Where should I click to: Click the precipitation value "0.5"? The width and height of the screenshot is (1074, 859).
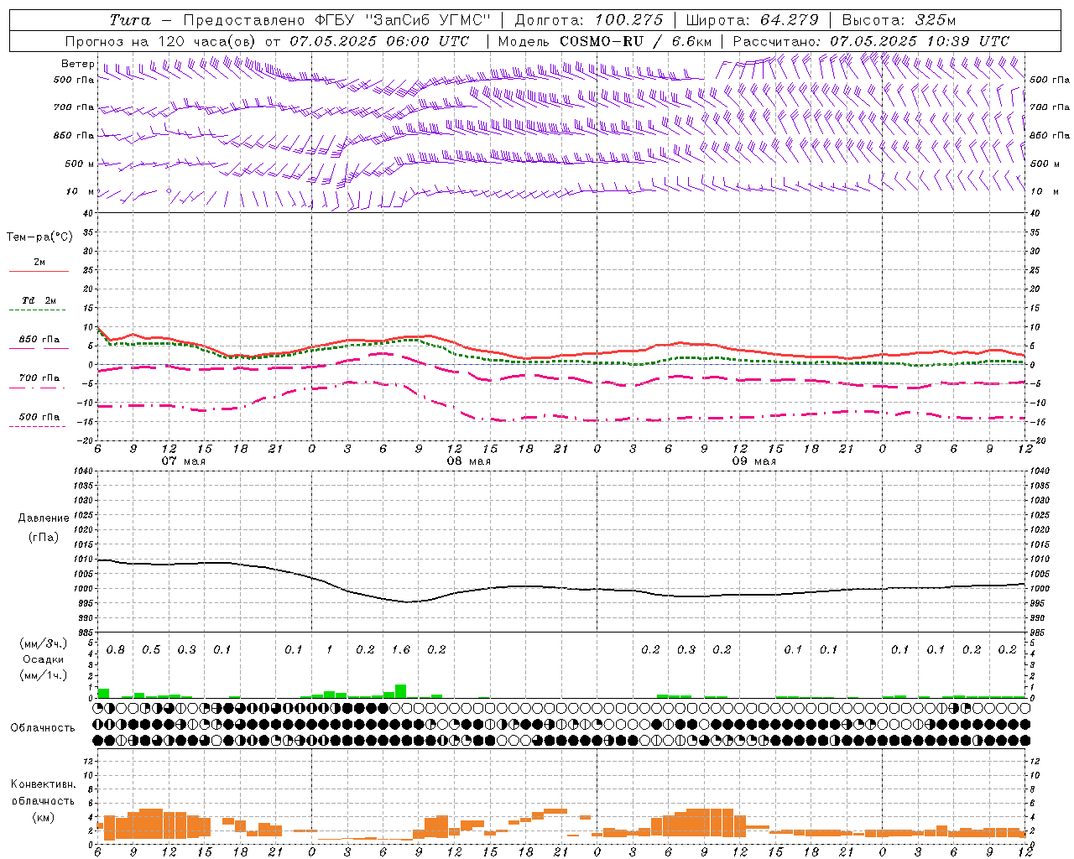151,650
